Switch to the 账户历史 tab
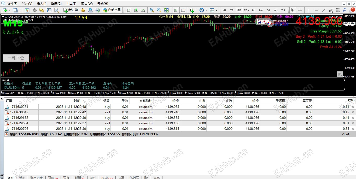 (x=36, y=177)
